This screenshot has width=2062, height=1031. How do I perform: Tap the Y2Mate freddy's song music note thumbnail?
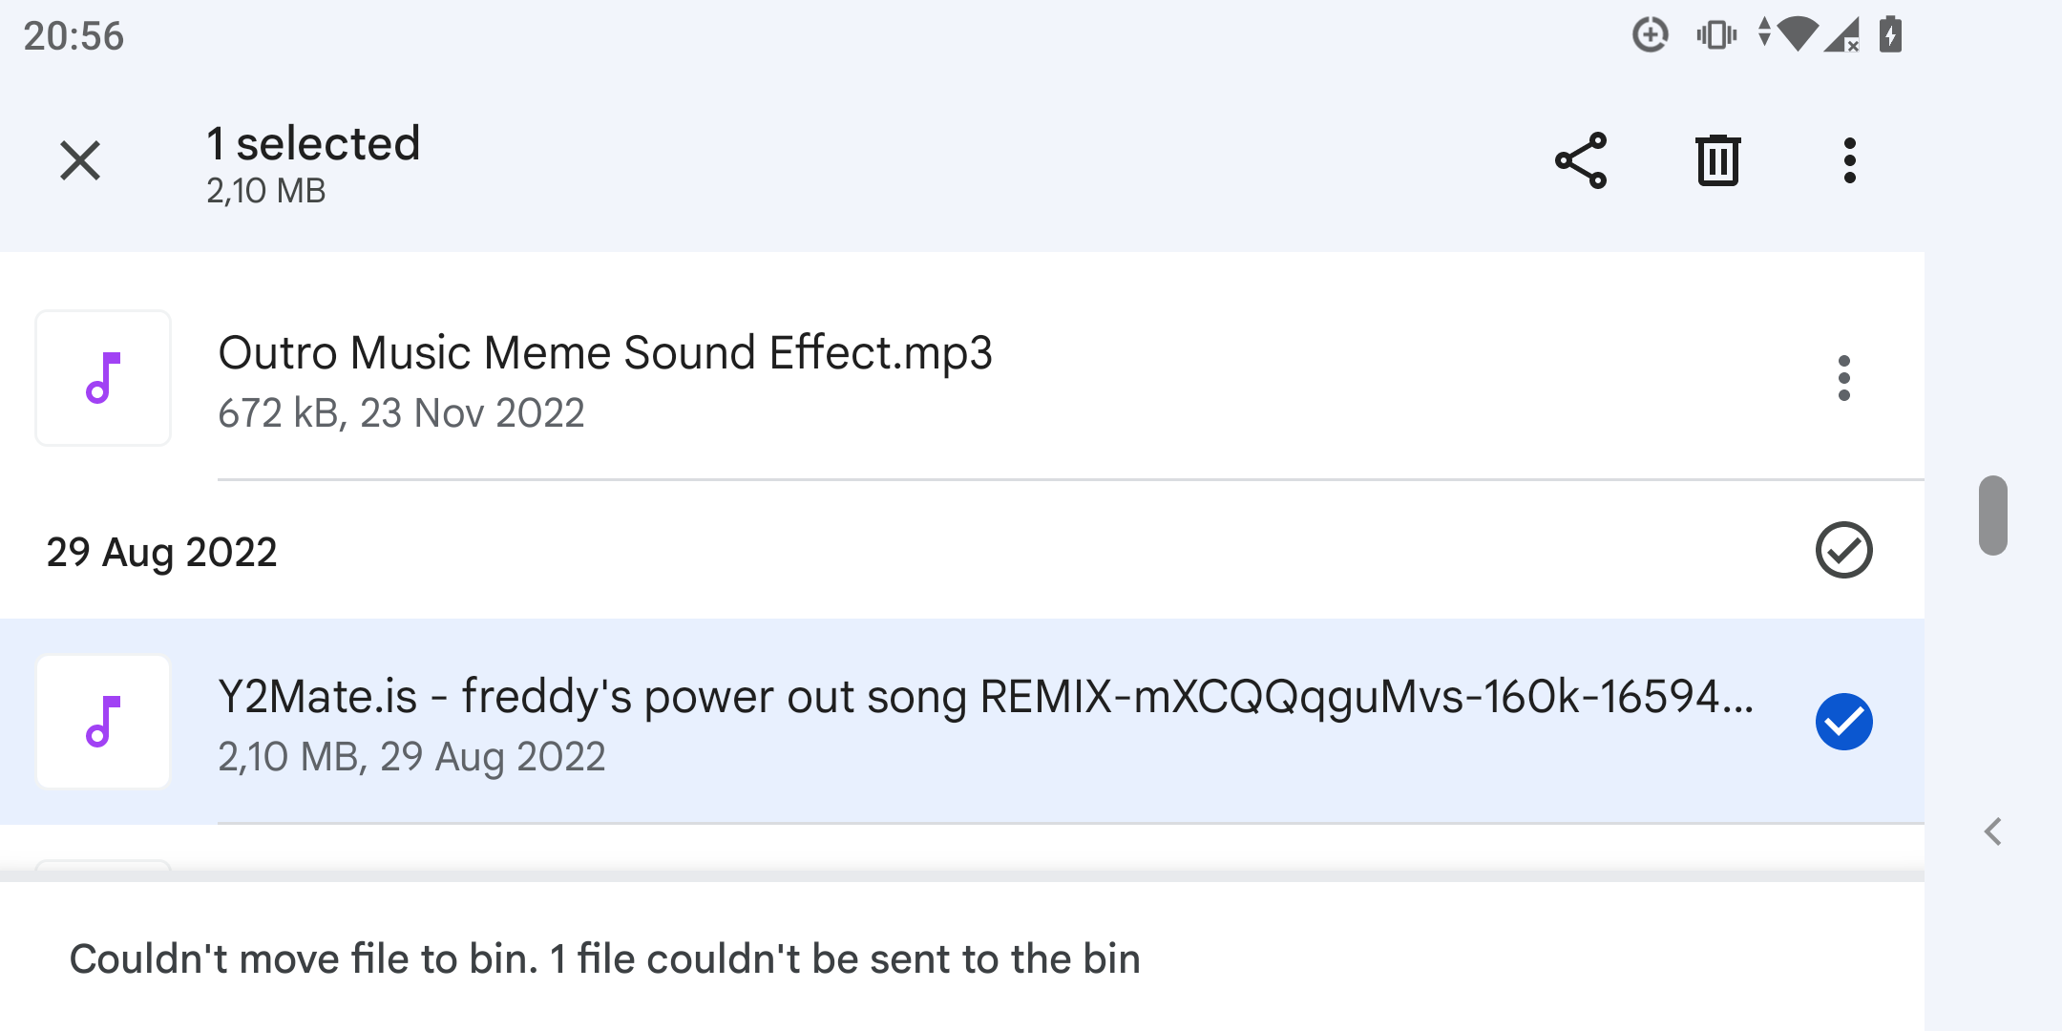(103, 722)
